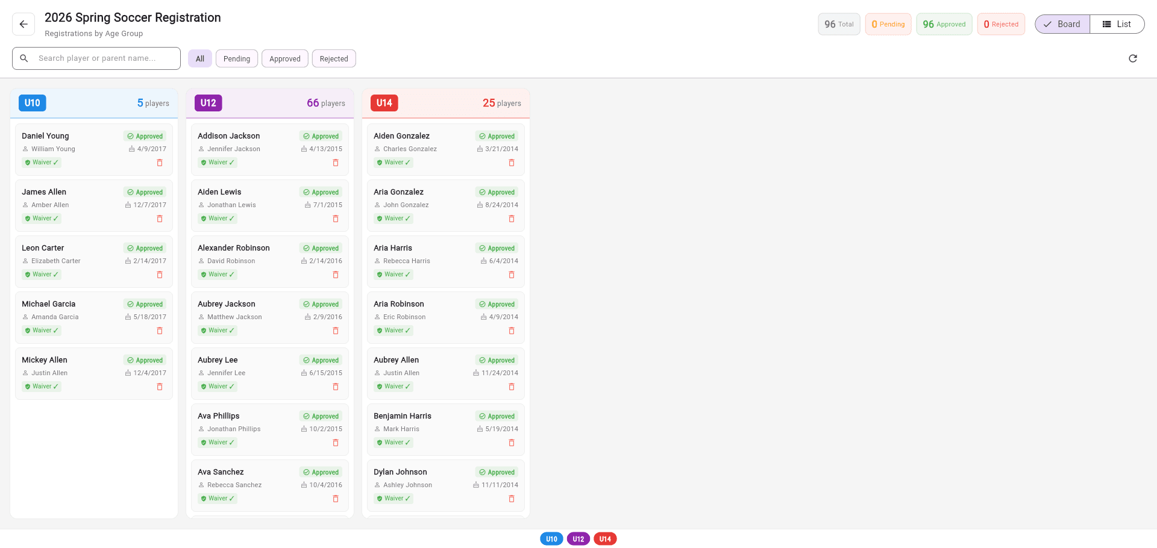Delete Alexander Robinson's registration
This screenshot has height=548, width=1157.
coord(336,275)
